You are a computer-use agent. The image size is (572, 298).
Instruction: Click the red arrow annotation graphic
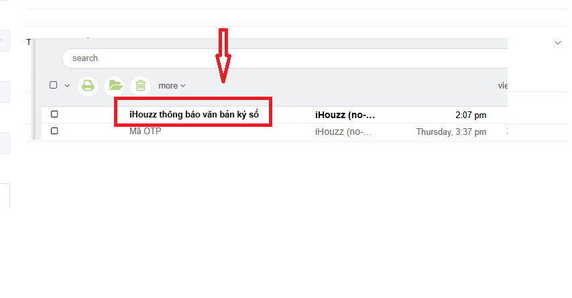click(x=223, y=56)
